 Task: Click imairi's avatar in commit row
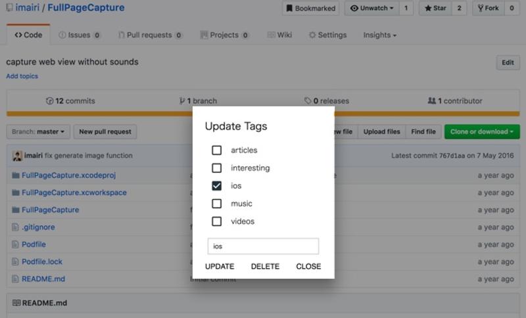tap(17, 156)
